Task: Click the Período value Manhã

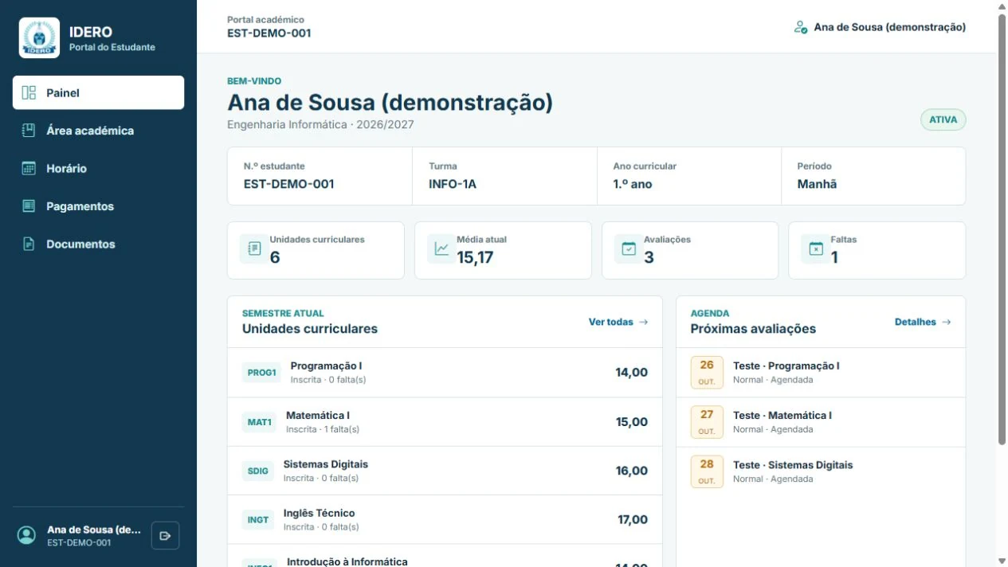Action: (817, 184)
